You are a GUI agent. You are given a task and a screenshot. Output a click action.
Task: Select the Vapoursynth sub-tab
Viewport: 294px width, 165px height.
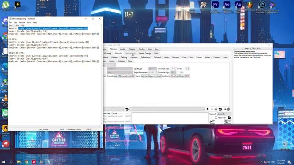[130, 53]
